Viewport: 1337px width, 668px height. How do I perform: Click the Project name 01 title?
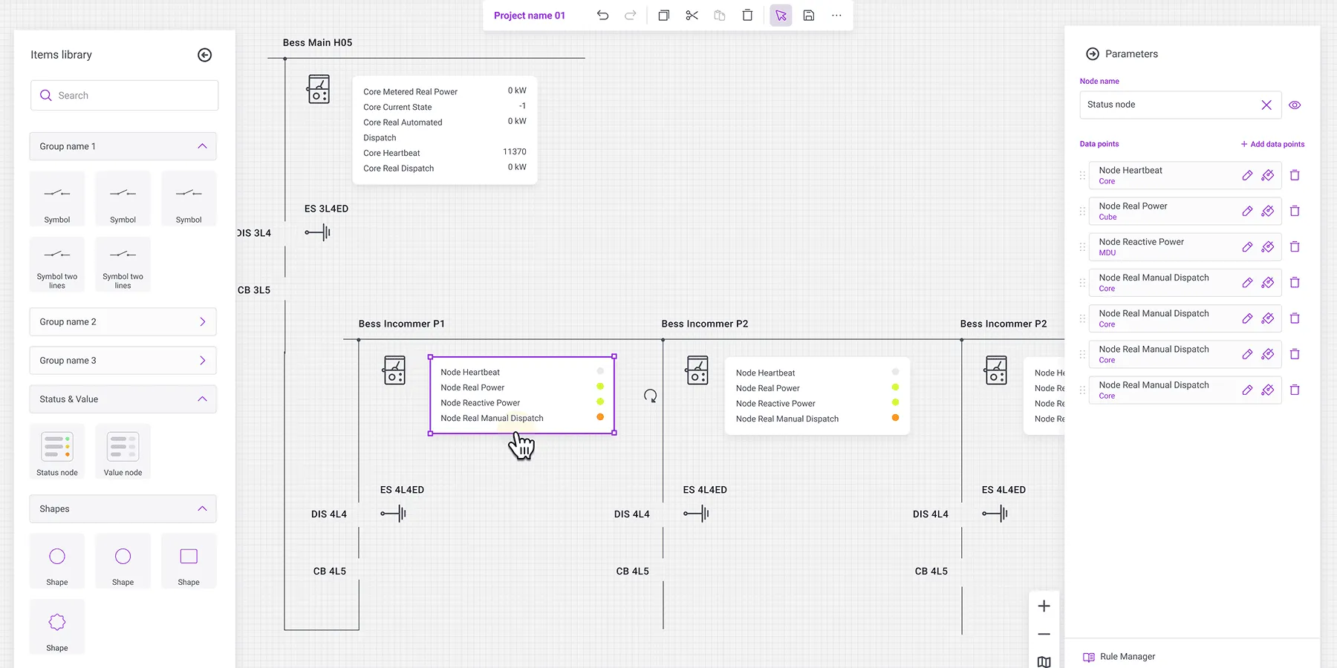tap(529, 16)
